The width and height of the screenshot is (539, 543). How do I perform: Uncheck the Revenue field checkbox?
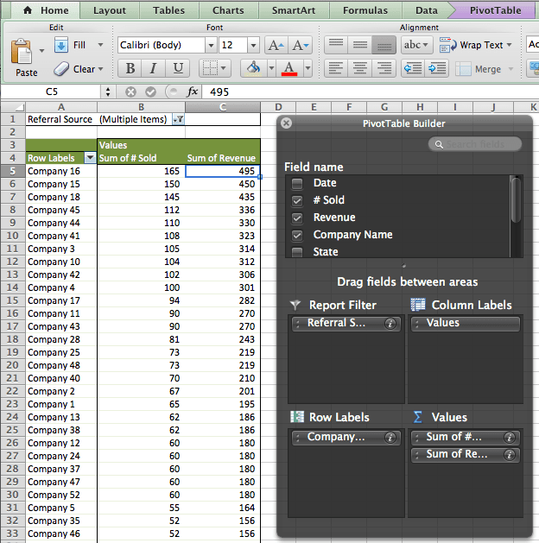tap(297, 218)
